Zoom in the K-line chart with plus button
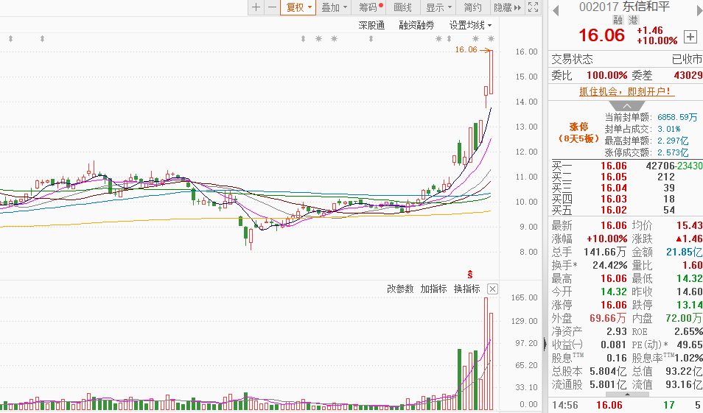The image size is (703, 413). [x=256, y=7]
